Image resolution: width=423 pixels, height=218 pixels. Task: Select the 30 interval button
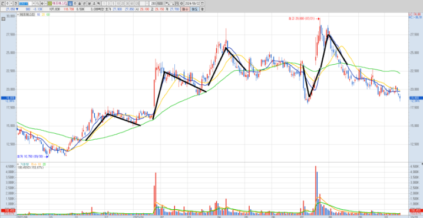(127, 4)
